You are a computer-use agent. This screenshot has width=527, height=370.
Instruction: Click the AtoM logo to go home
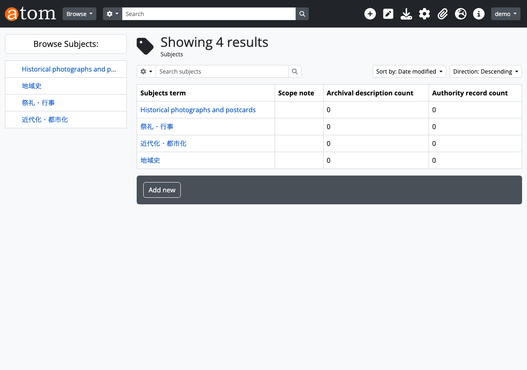tap(30, 14)
